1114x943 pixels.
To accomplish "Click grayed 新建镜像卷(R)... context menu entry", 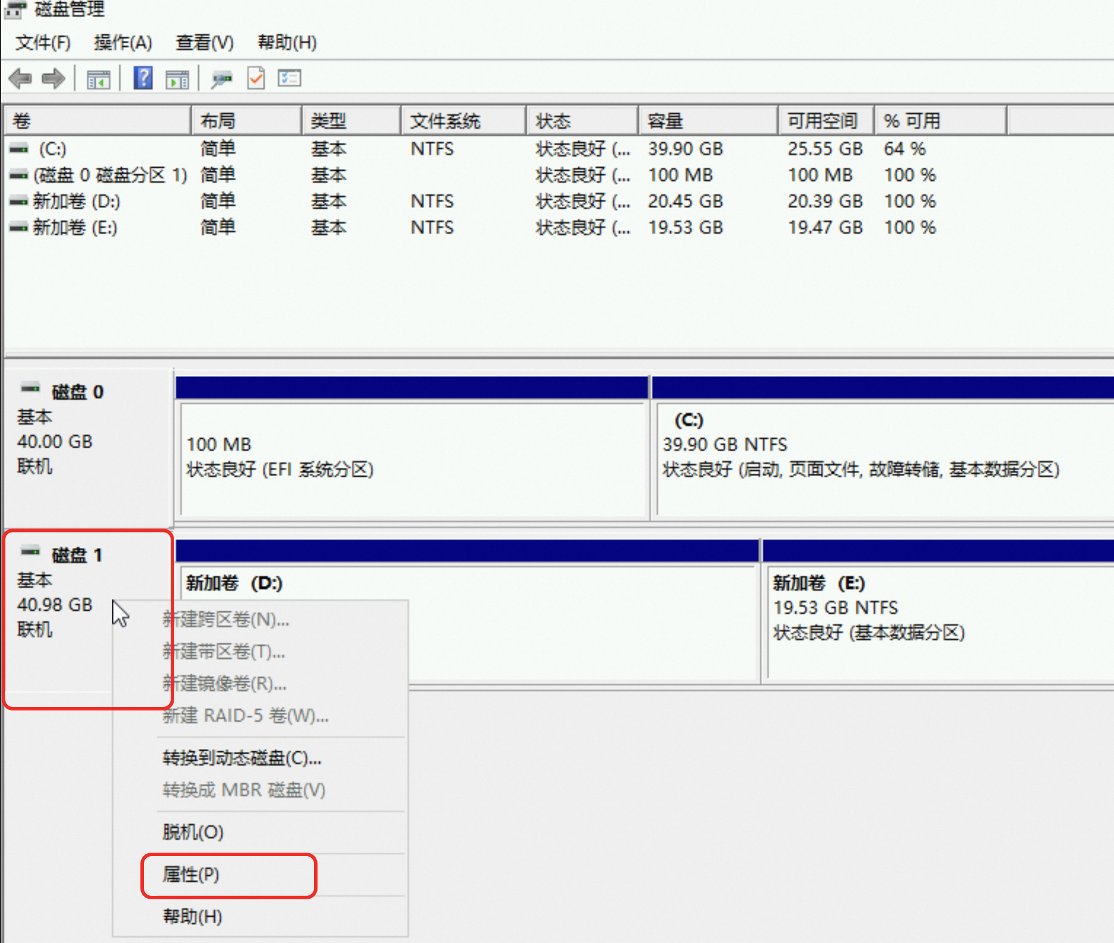I will point(225,684).
